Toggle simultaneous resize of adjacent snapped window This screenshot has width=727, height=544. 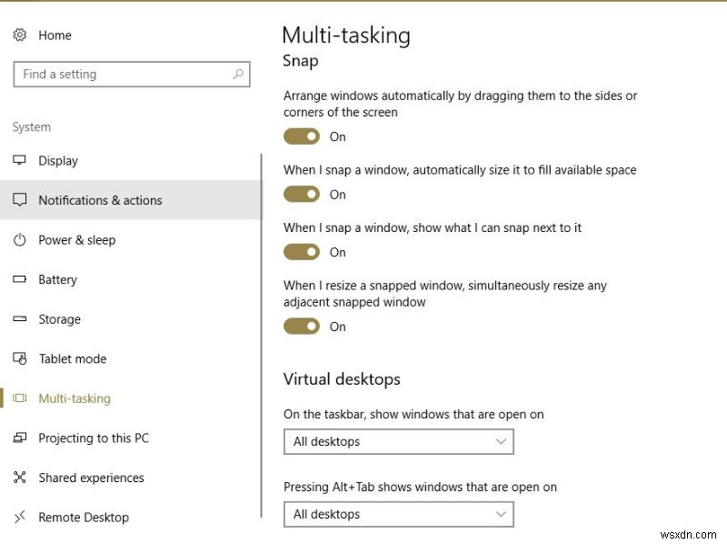(x=302, y=327)
